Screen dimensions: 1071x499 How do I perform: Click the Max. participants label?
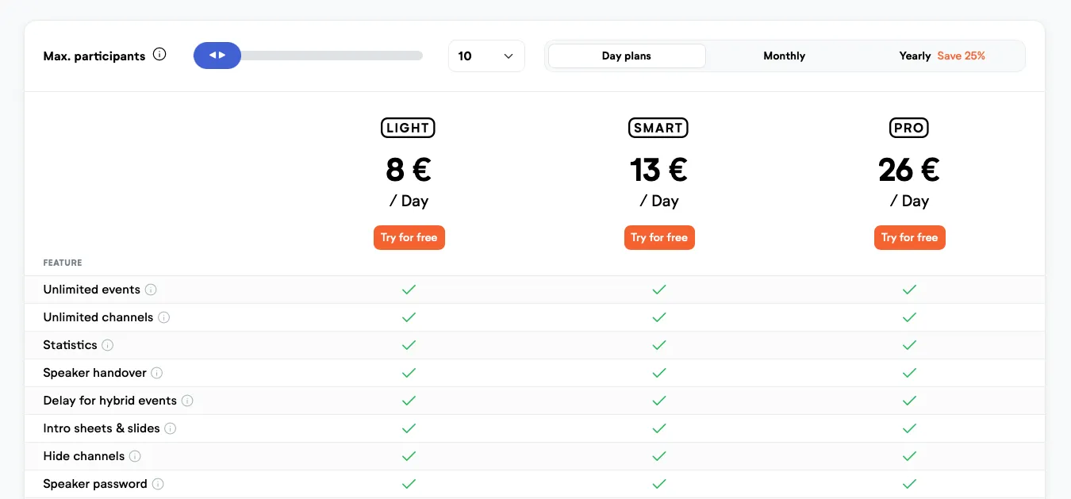tap(94, 56)
